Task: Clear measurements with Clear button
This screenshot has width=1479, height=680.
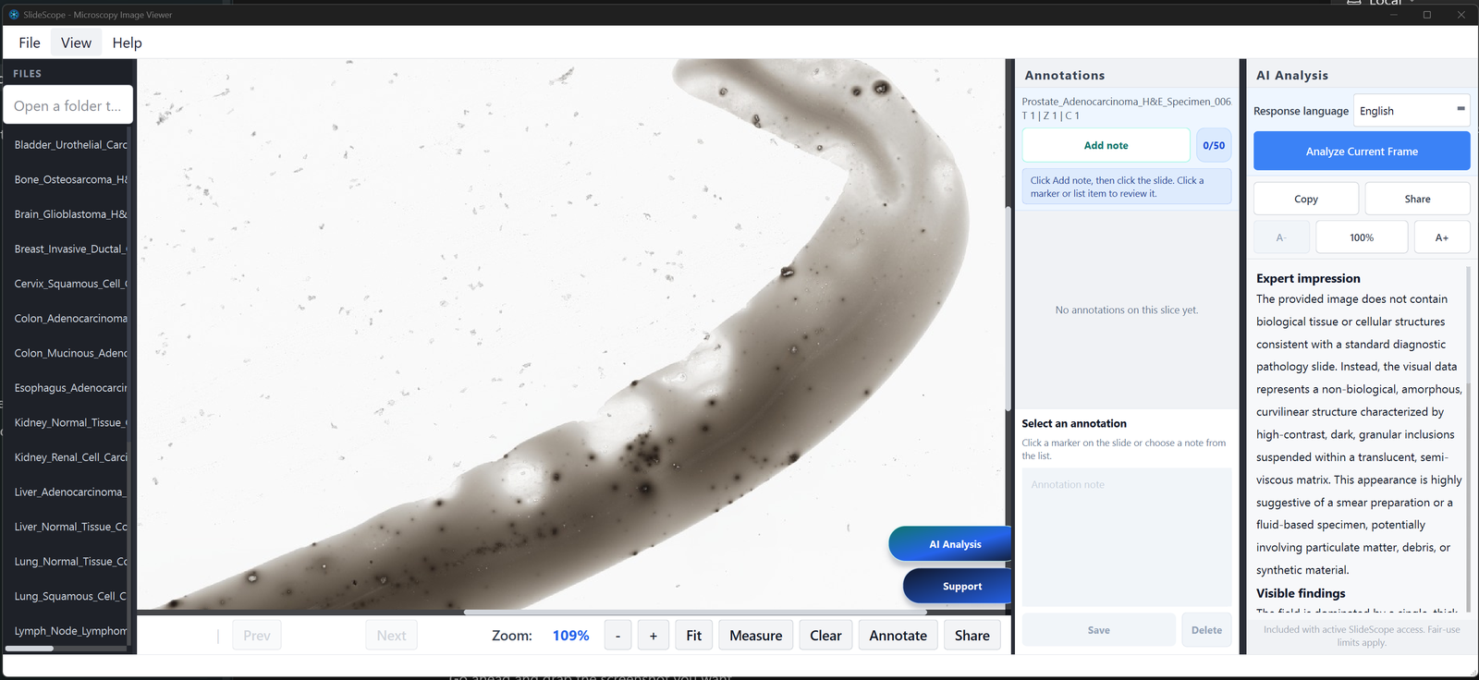Action: (x=825, y=636)
